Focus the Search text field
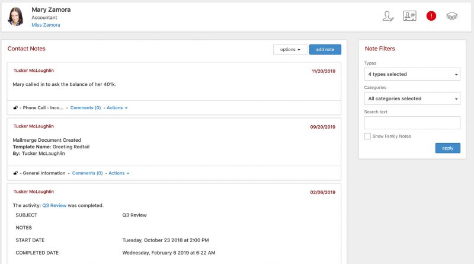The height and width of the screenshot is (264, 474). (x=412, y=123)
